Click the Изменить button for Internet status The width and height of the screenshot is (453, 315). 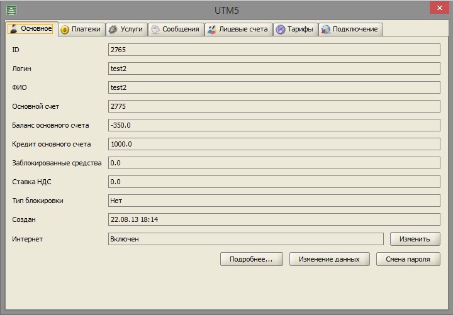(415, 239)
